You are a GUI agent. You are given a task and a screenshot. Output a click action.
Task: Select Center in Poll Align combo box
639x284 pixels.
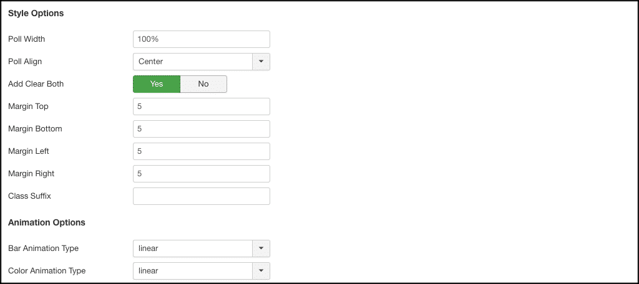coord(192,62)
